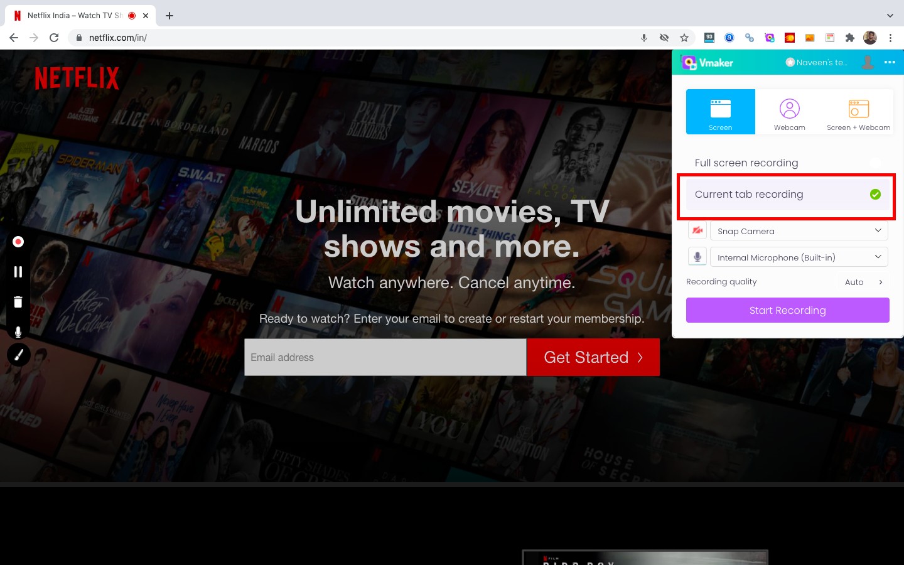This screenshot has height=565, width=904.
Task: Pause the recording using the sidebar pause icon
Action: (x=18, y=272)
